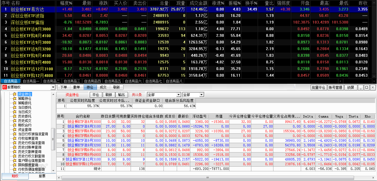The image size is (377, 181).
Task: Click the 公司实时风险度 value 55.37%
Action: tap(83, 106)
